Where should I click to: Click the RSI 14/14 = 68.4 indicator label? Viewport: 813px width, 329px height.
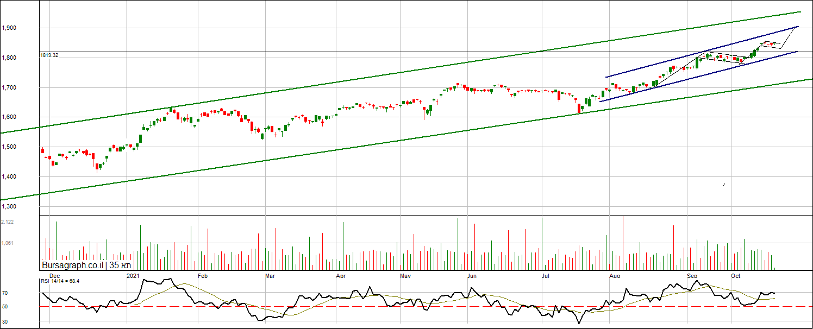pos(60,281)
